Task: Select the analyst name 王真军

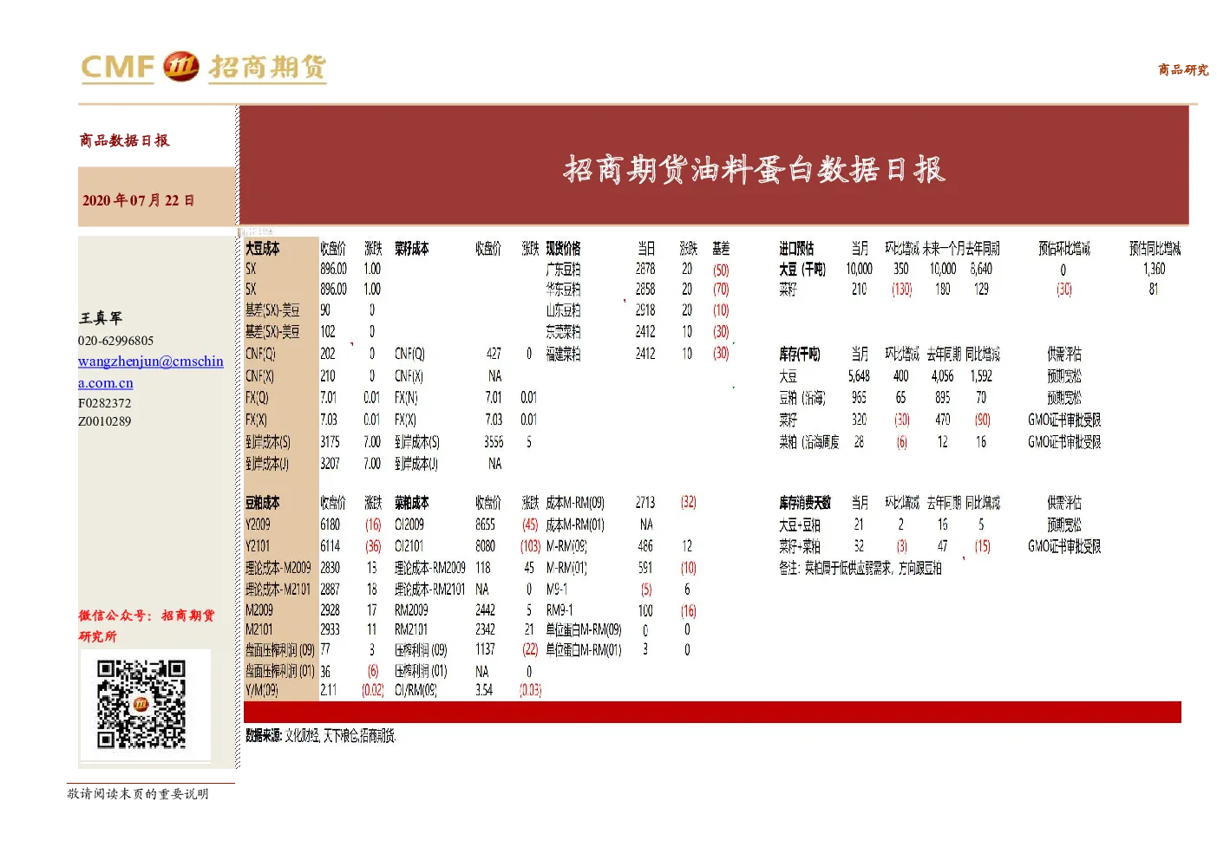Action: point(101,318)
